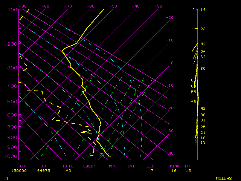
Task: Select the KINX column header
Action: tap(174, 166)
